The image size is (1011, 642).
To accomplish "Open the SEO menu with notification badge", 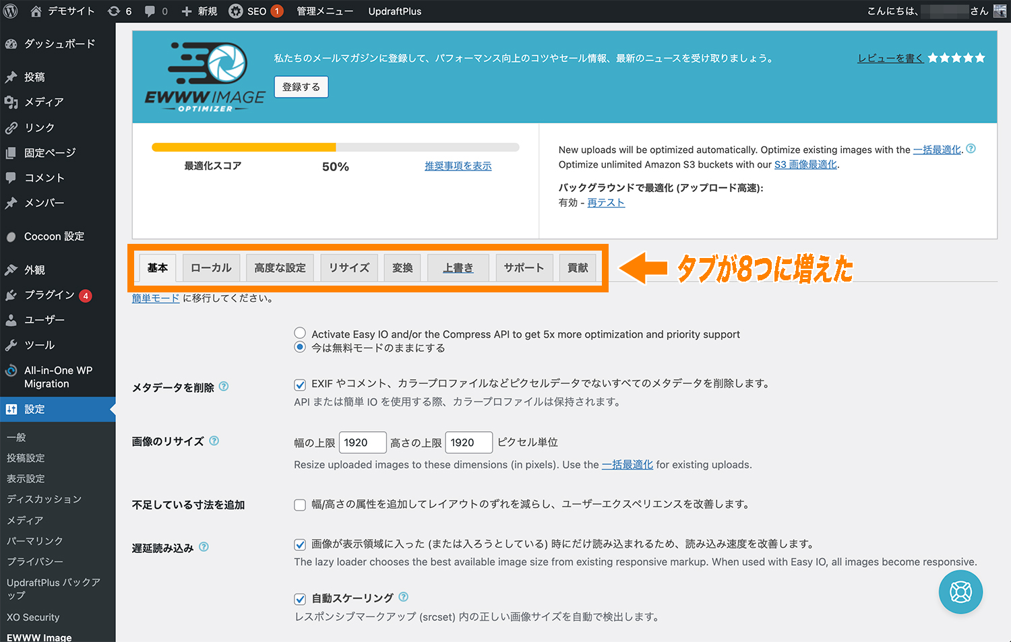I will point(255,11).
